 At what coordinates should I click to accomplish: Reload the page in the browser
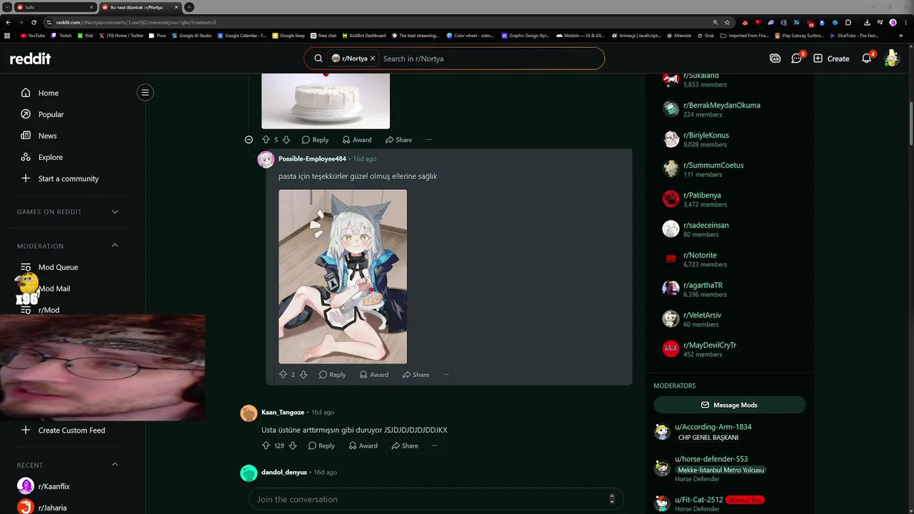(34, 22)
